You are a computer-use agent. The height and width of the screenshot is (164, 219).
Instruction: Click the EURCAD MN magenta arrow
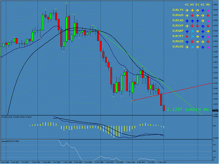(208, 21)
